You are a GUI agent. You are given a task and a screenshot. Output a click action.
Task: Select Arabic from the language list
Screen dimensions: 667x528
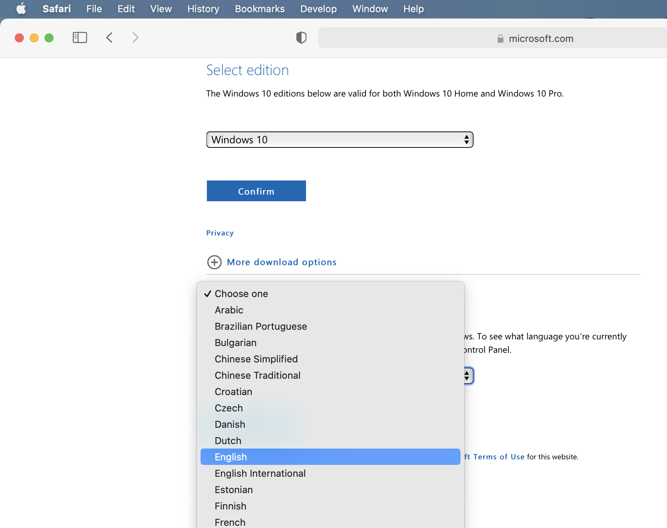point(331,310)
